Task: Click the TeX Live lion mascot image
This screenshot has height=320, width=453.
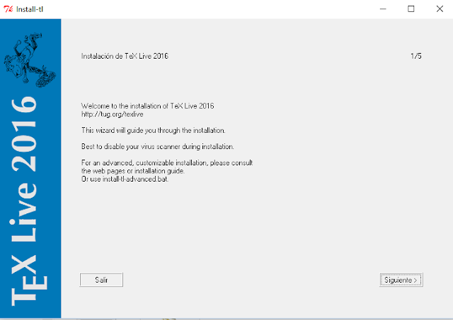Action: click(x=30, y=60)
